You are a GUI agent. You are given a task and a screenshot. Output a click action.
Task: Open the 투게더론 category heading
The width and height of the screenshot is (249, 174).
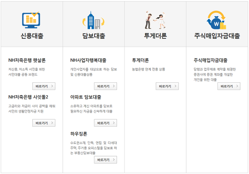(155, 36)
